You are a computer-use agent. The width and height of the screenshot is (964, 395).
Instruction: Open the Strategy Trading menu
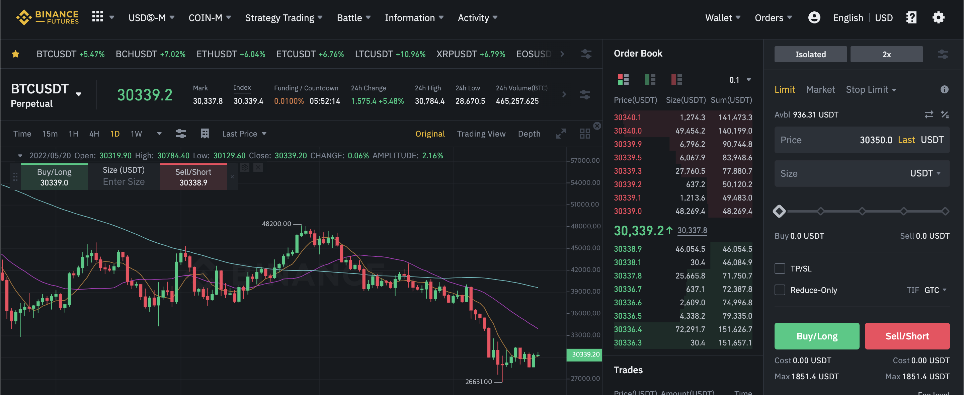click(284, 18)
